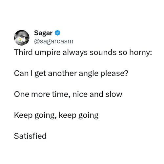Click the first 'Keep' in fourth line
This screenshot has width=164, height=164.
(23, 115)
